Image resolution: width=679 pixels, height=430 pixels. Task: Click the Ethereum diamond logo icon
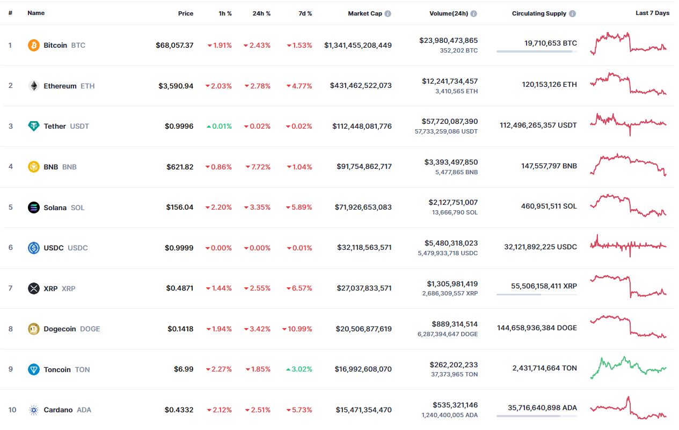tap(34, 86)
